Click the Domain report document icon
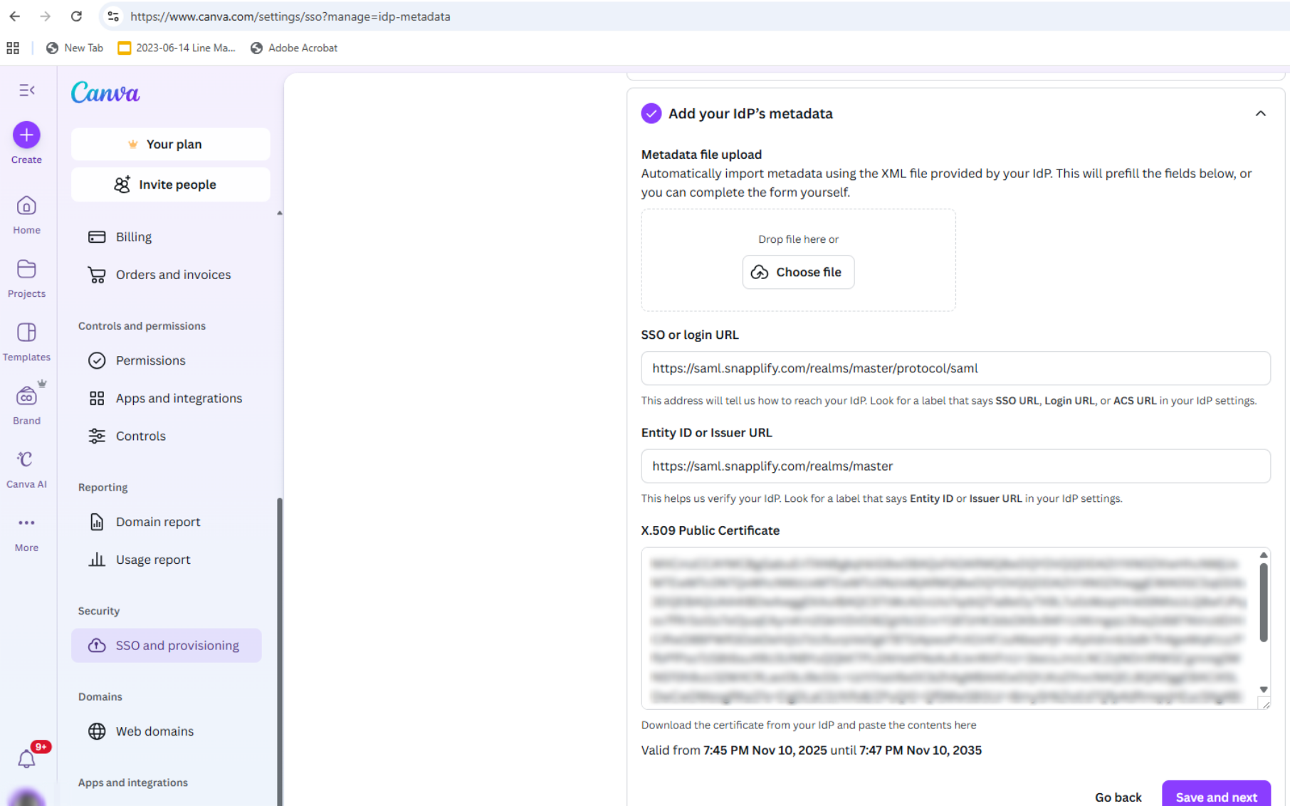 pyautogui.click(x=97, y=522)
